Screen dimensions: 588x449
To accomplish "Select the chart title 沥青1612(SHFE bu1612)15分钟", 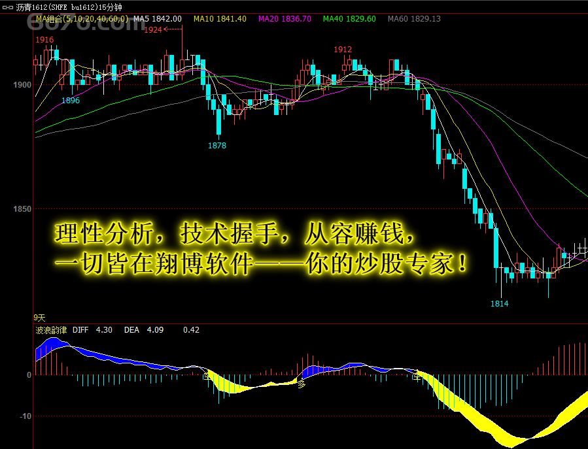I will [x=69, y=7].
